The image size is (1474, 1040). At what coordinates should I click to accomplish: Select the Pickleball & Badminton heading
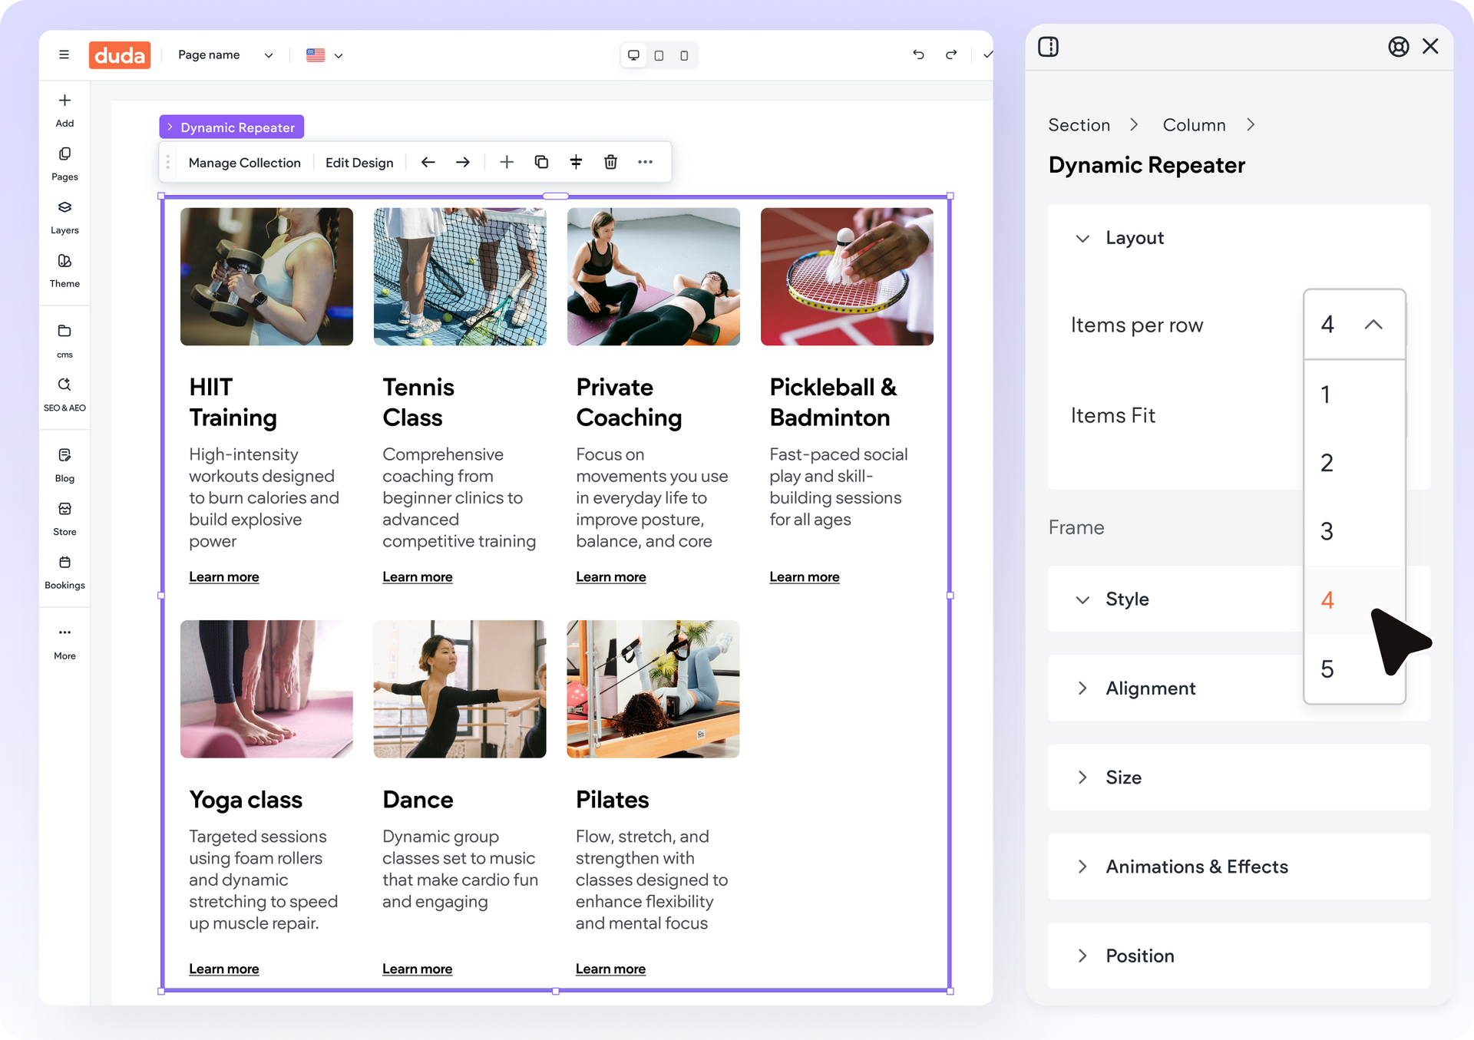(833, 402)
